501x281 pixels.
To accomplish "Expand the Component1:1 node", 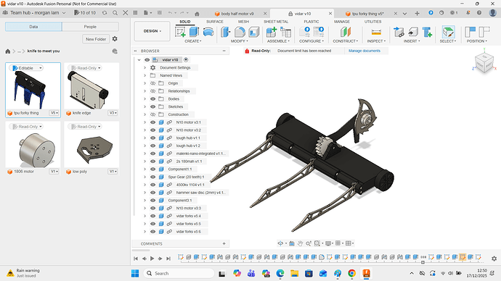I will click(144, 169).
